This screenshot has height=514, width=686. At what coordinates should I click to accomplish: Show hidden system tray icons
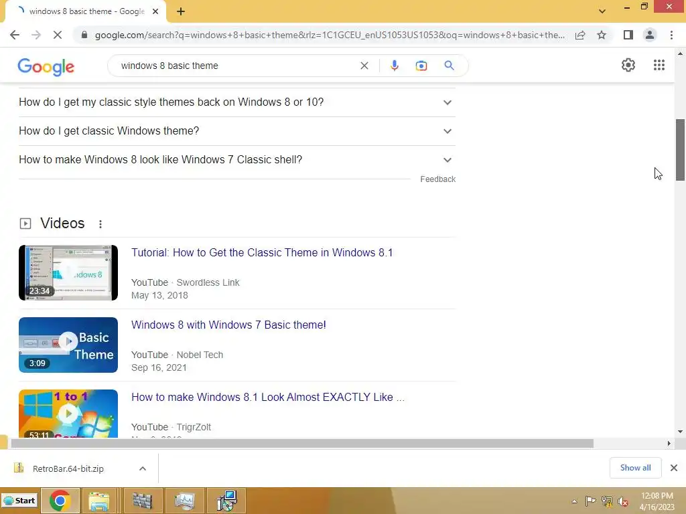pyautogui.click(x=574, y=501)
